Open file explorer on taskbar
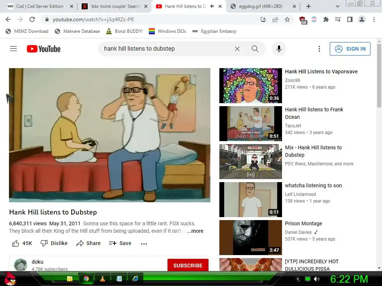This screenshot has width=382, height=286. click(70, 279)
